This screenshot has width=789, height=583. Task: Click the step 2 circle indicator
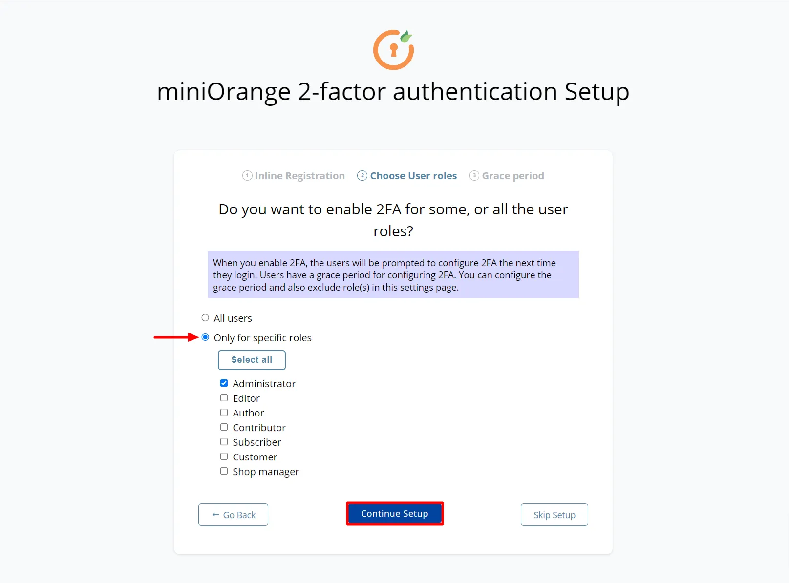pos(362,175)
